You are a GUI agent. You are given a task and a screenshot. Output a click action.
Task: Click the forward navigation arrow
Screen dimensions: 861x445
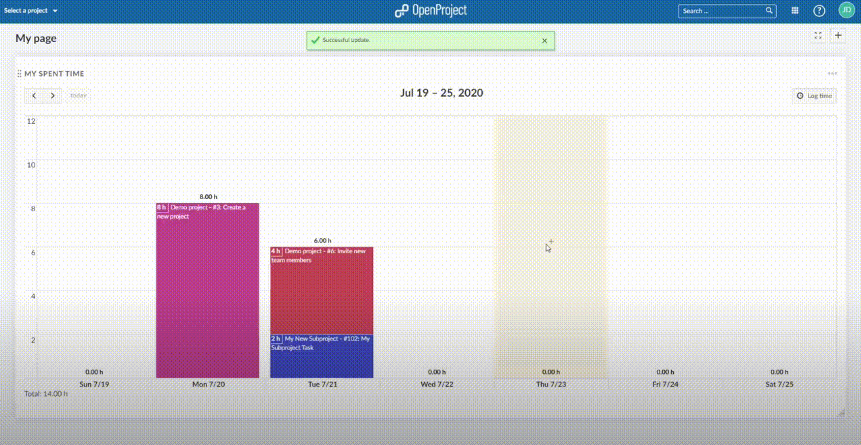pyautogui.click(x=52, y=95)
